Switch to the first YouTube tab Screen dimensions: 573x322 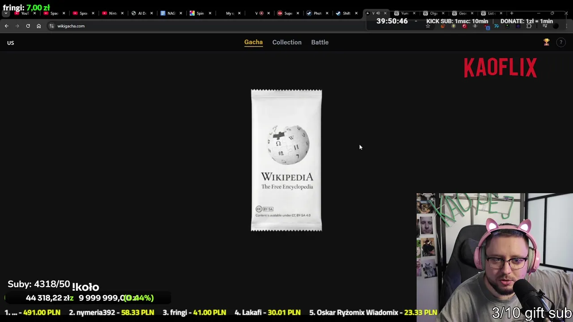(x=25, y=13)
